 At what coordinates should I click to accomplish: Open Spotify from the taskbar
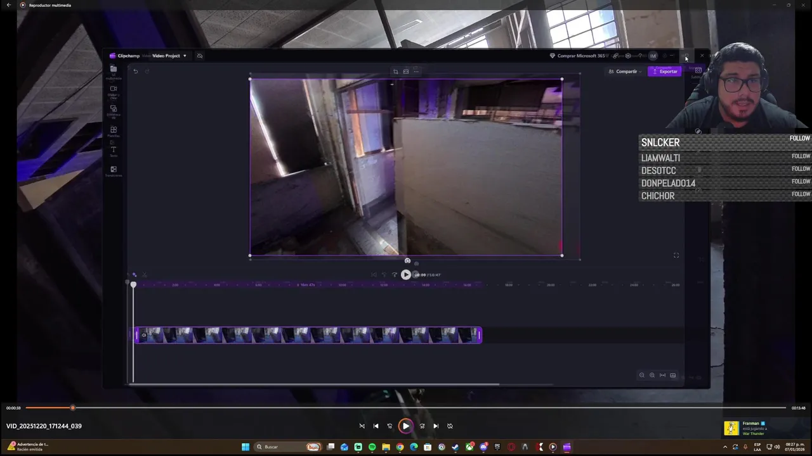(x=372, y=447)
